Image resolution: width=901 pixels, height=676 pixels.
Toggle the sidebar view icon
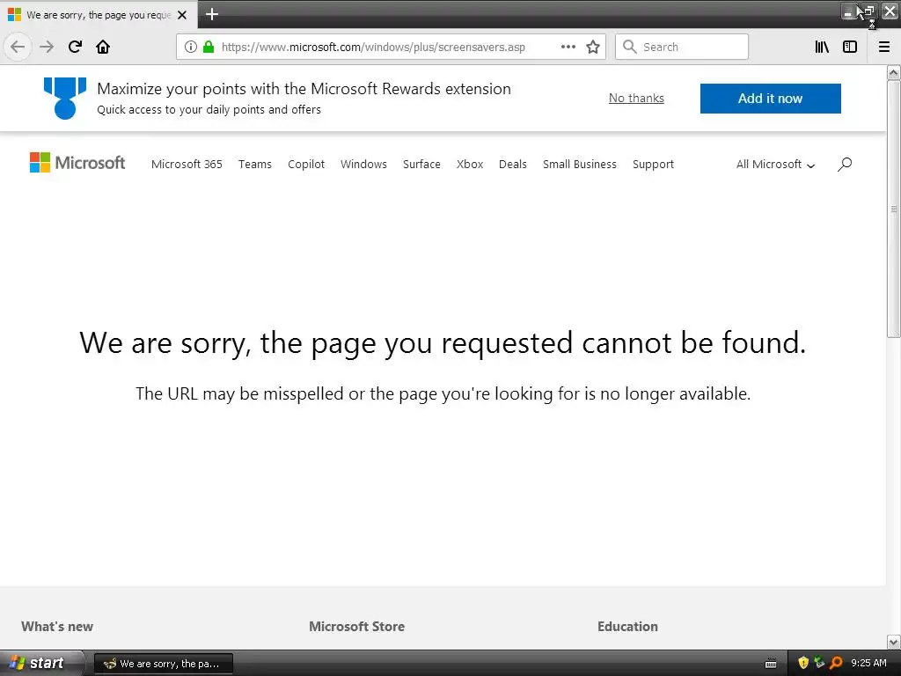coord(850,47)
